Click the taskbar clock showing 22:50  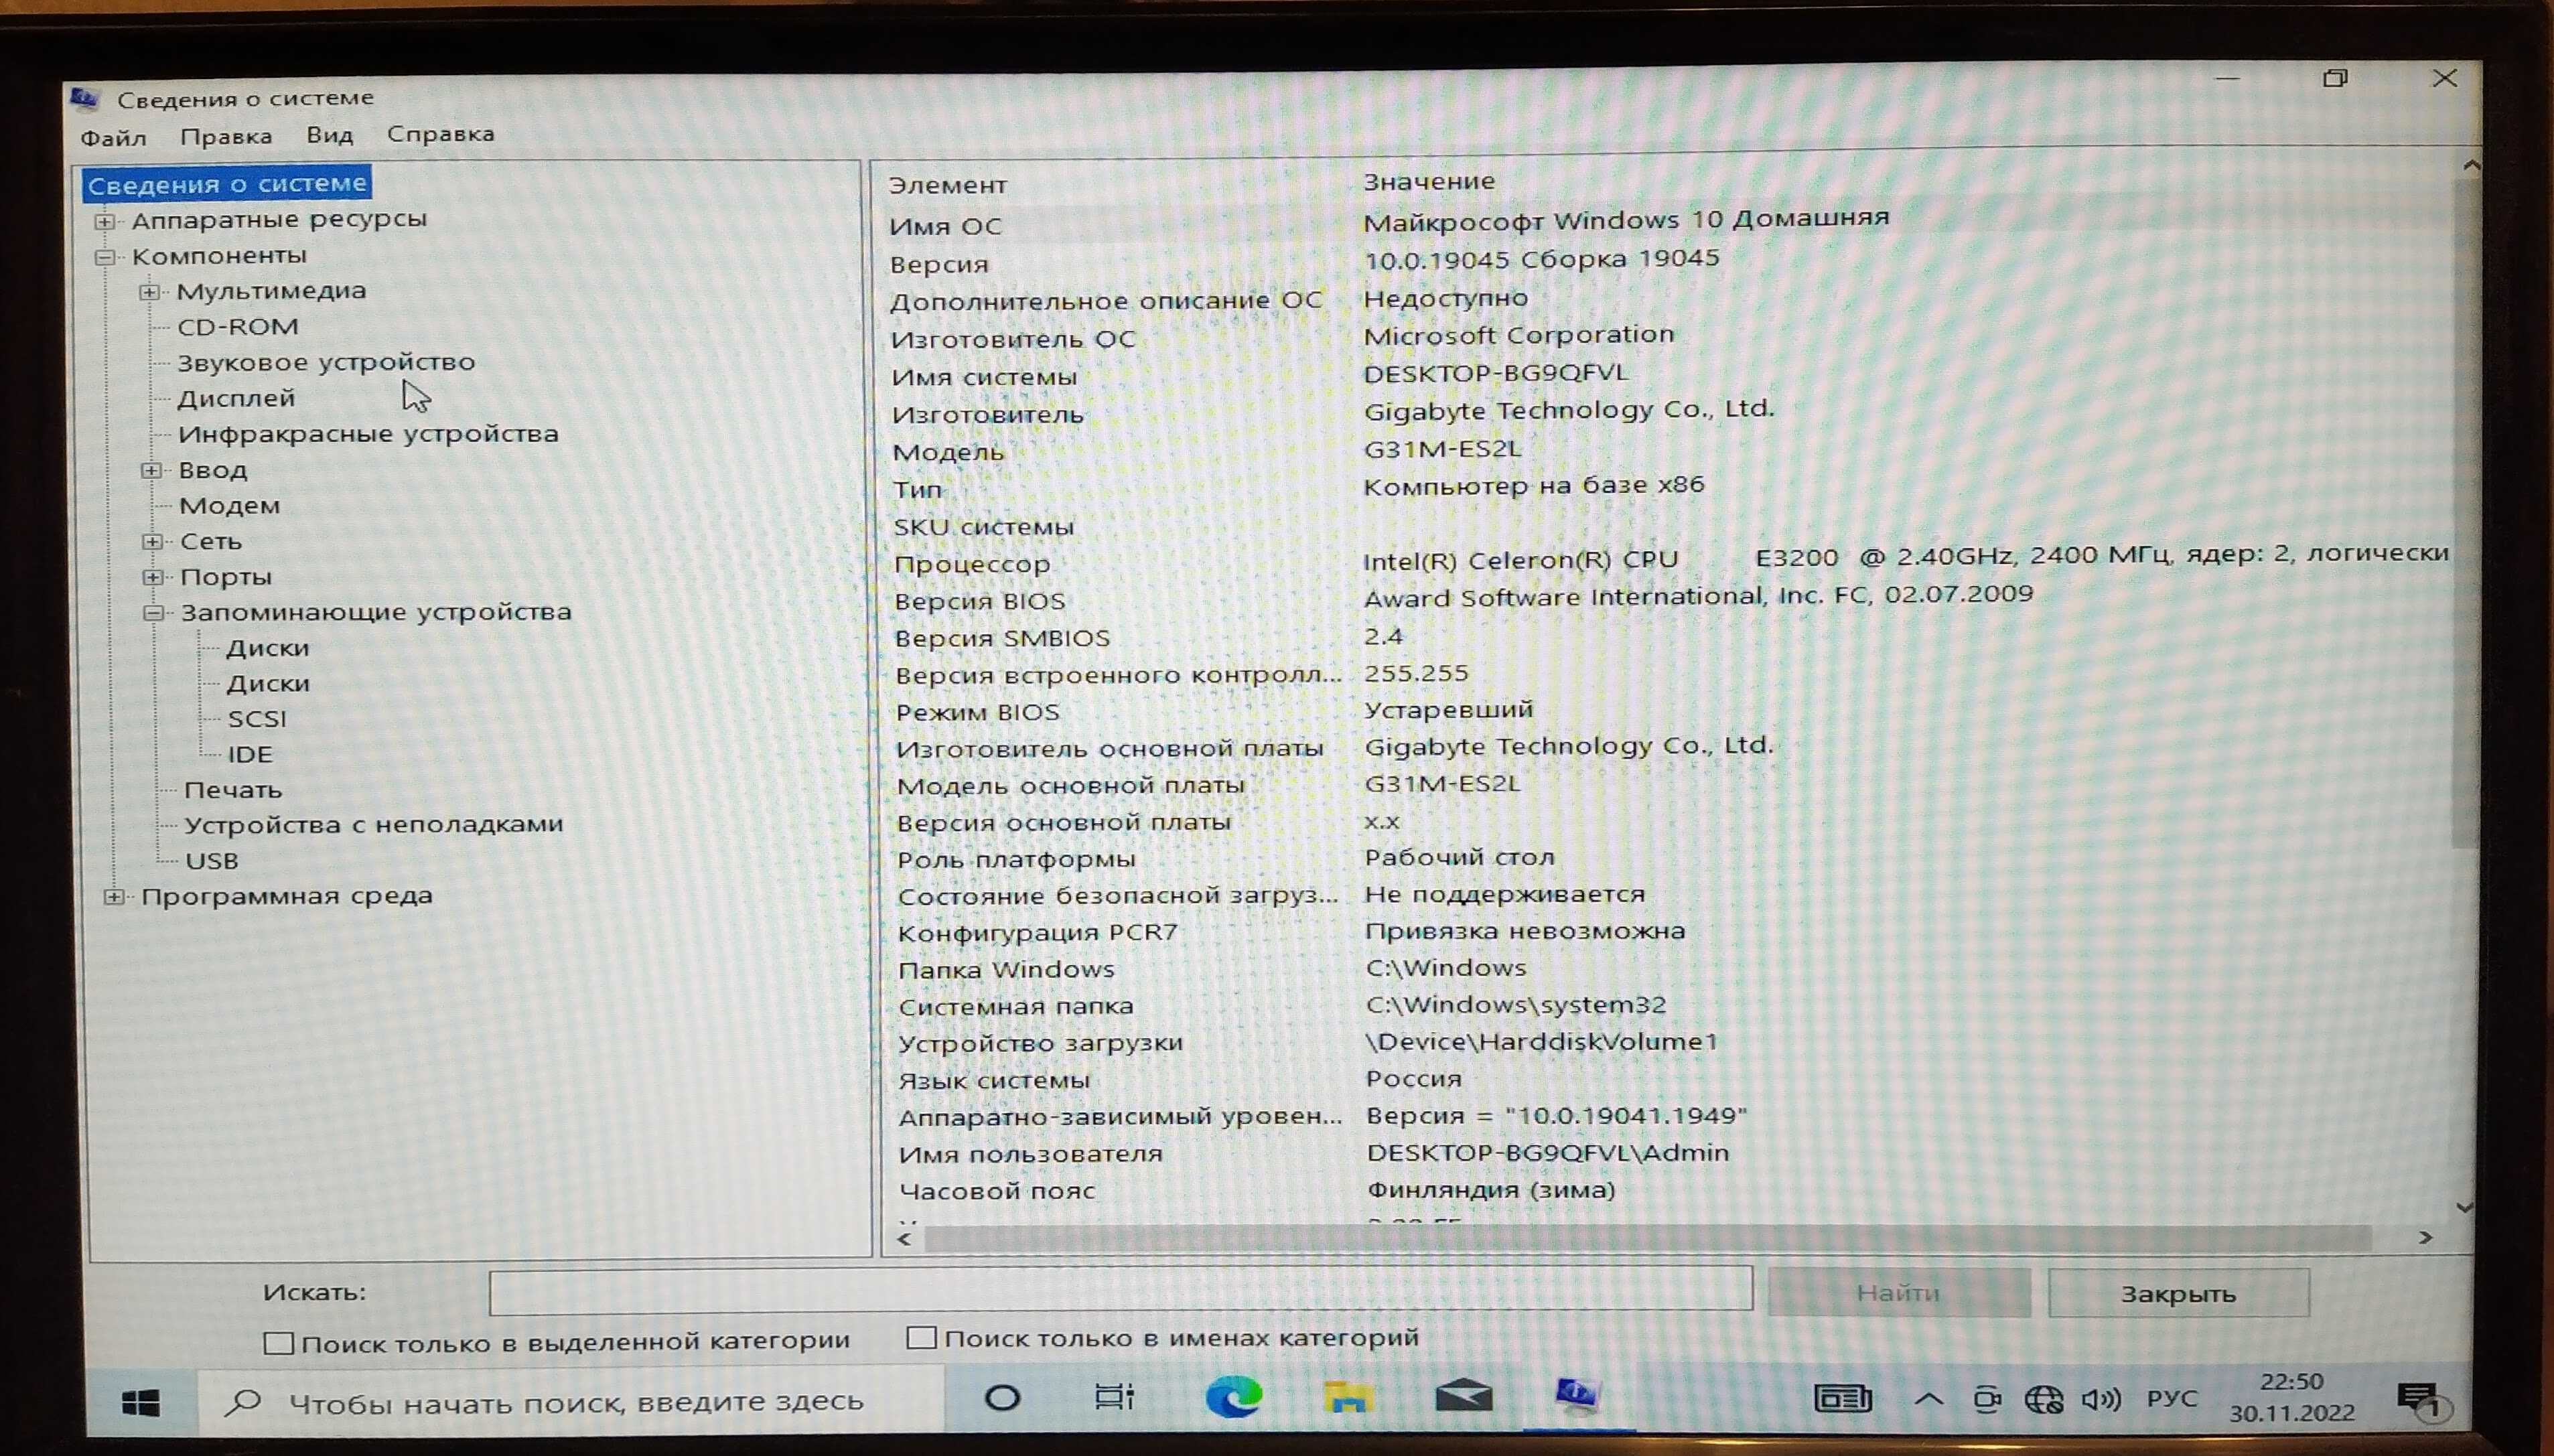pos(2291,1397)
